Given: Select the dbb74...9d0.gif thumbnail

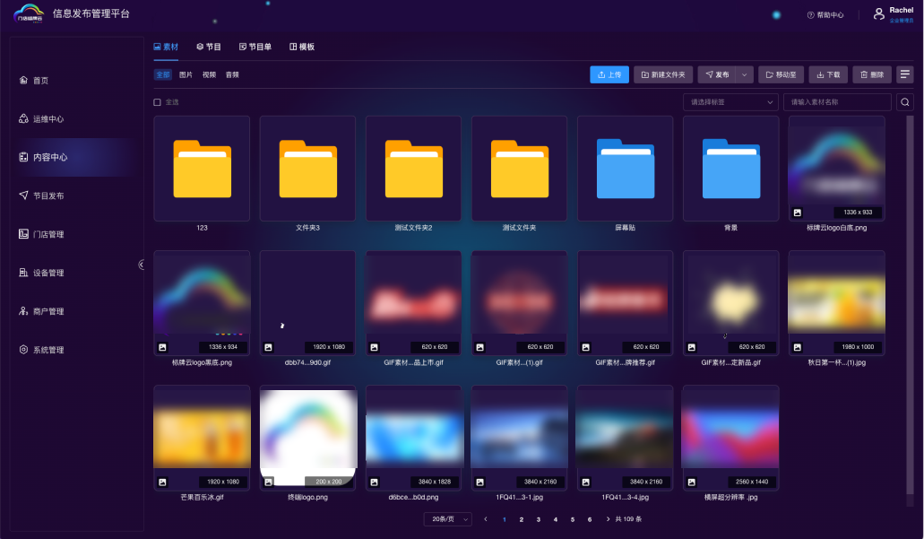Looking at the screenshot, I should 307,303.
